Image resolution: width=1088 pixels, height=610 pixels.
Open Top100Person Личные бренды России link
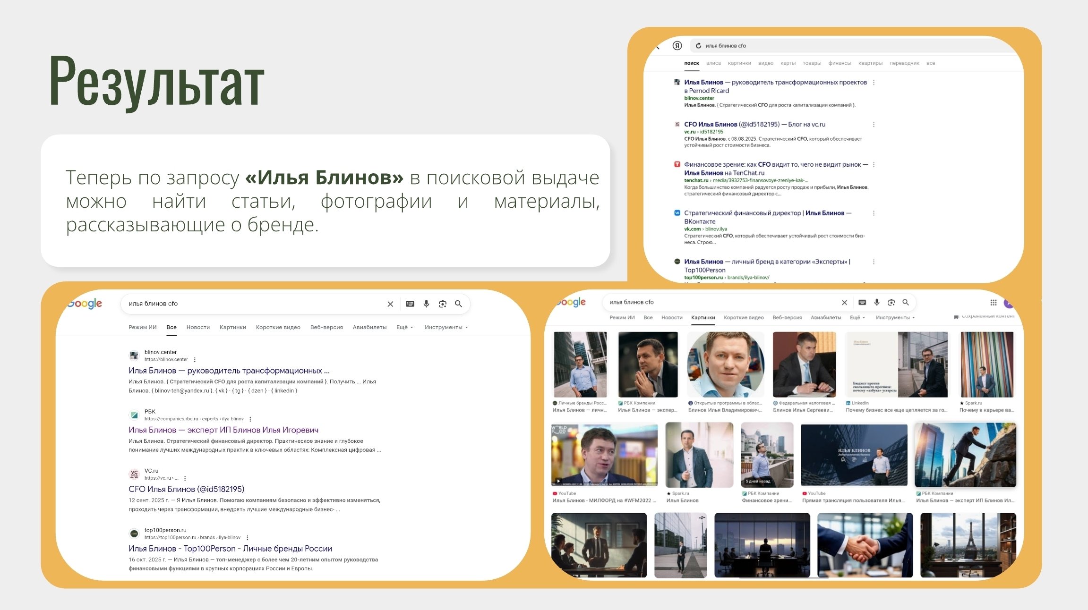coord(230,548)
